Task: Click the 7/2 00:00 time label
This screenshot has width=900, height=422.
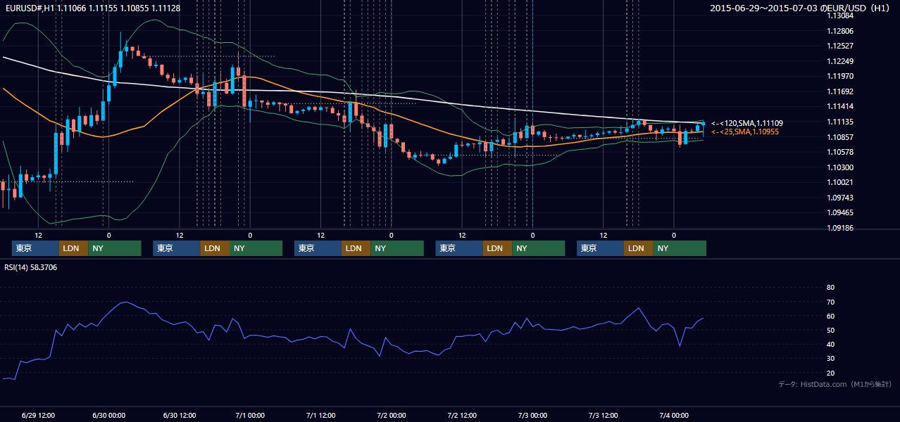Action: (391, 416)
